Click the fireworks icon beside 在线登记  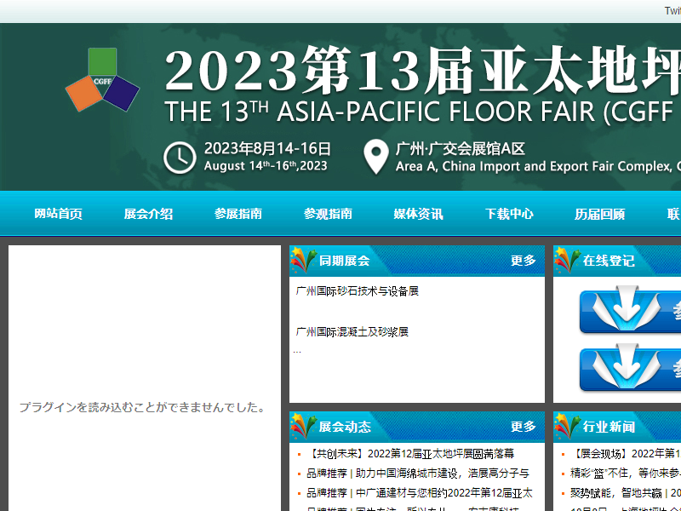pyautogui.click(x=567, y=260)
